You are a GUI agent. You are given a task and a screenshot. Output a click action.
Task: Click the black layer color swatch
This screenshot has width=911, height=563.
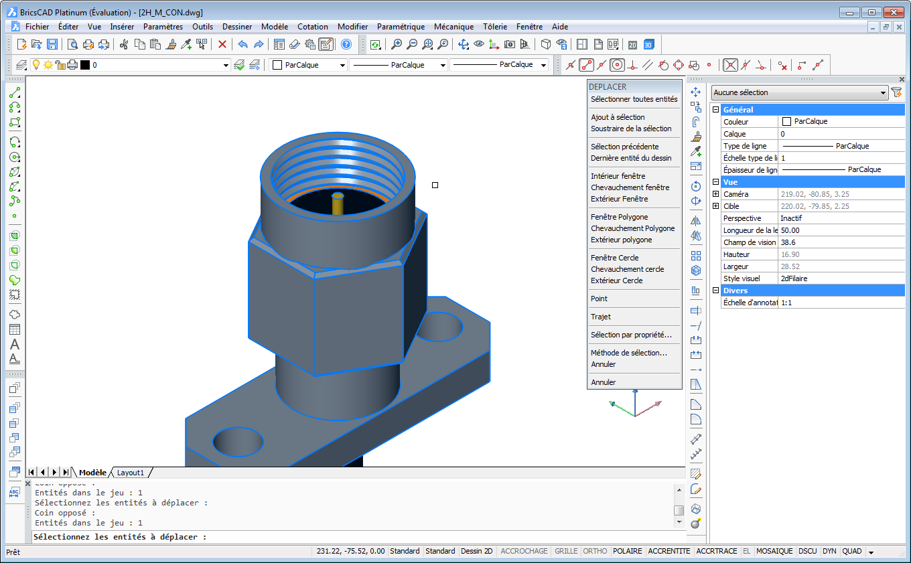85,65
